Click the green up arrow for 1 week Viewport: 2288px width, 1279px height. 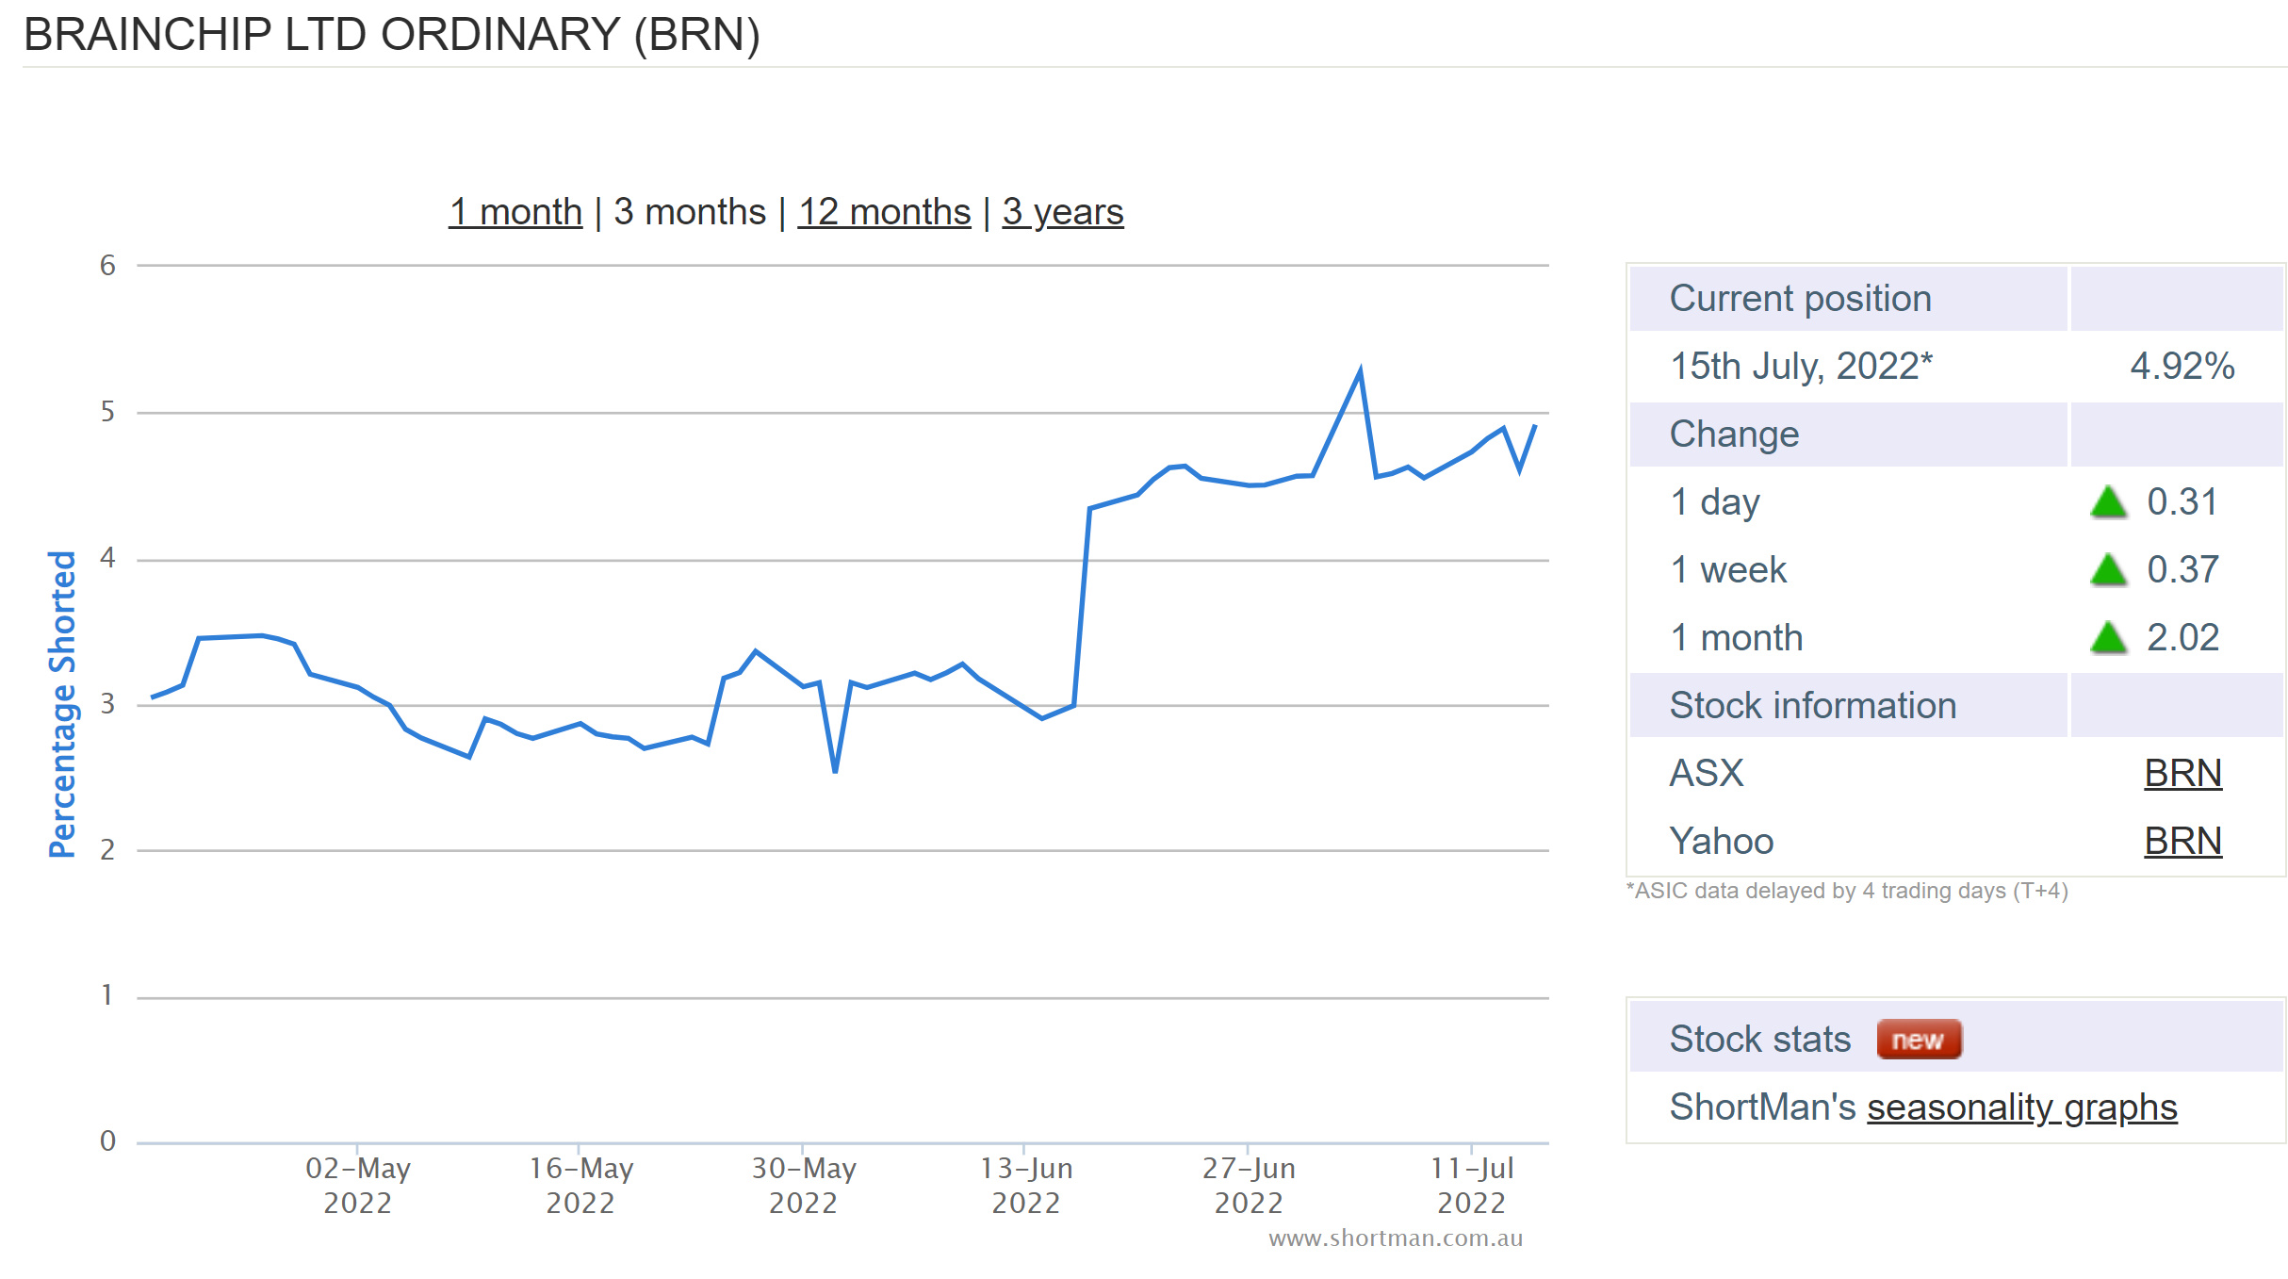pyautogui.click(x=2108, y=570)
